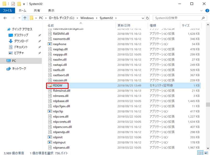
Task: Expand the chevron after System32 in address bar
Action: point(116,18)
